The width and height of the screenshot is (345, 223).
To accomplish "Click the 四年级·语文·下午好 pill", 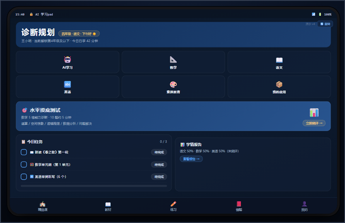I will click(79, 34).
